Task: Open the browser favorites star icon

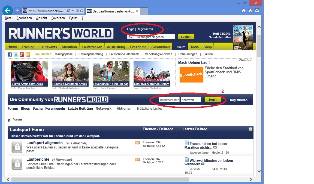Action: (250, 11)
